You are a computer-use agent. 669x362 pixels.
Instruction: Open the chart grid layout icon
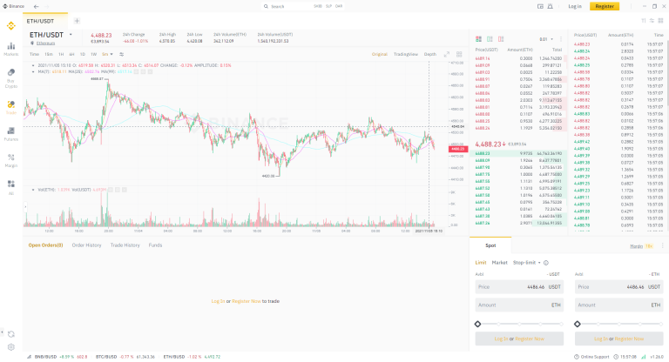click(x=459, y=54)
